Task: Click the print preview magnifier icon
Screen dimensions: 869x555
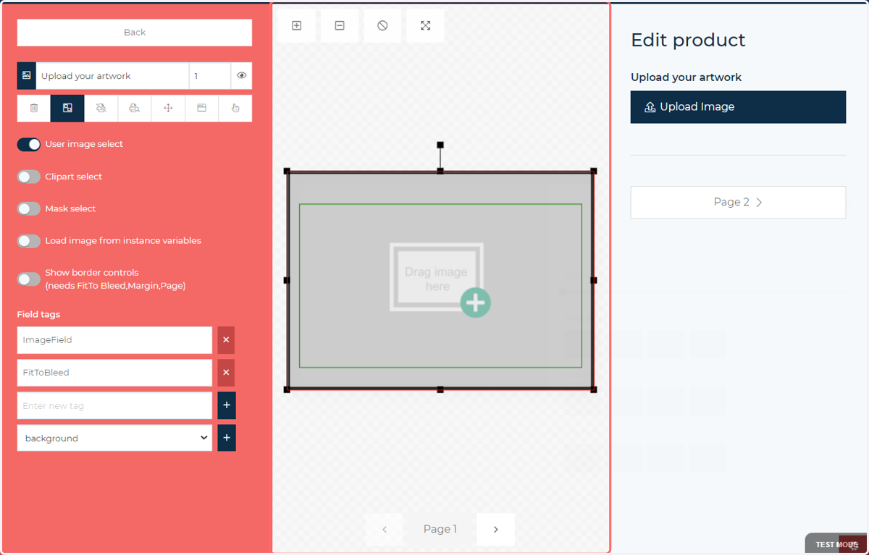Action: 134,108
